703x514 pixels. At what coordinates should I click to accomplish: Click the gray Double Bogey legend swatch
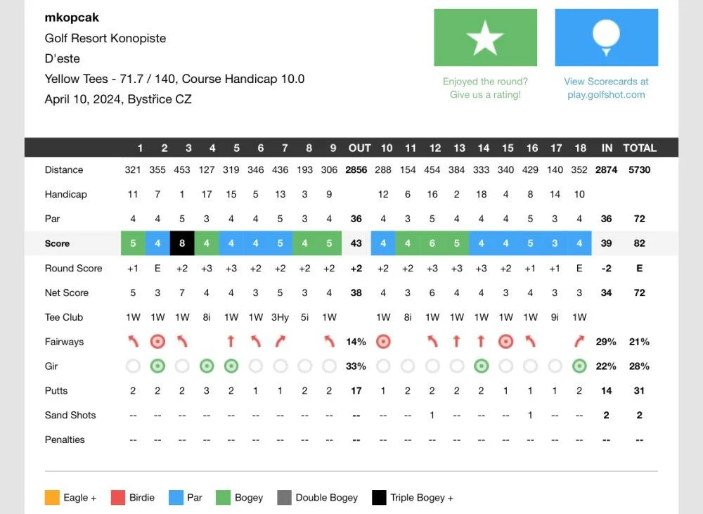pos(284,497)
